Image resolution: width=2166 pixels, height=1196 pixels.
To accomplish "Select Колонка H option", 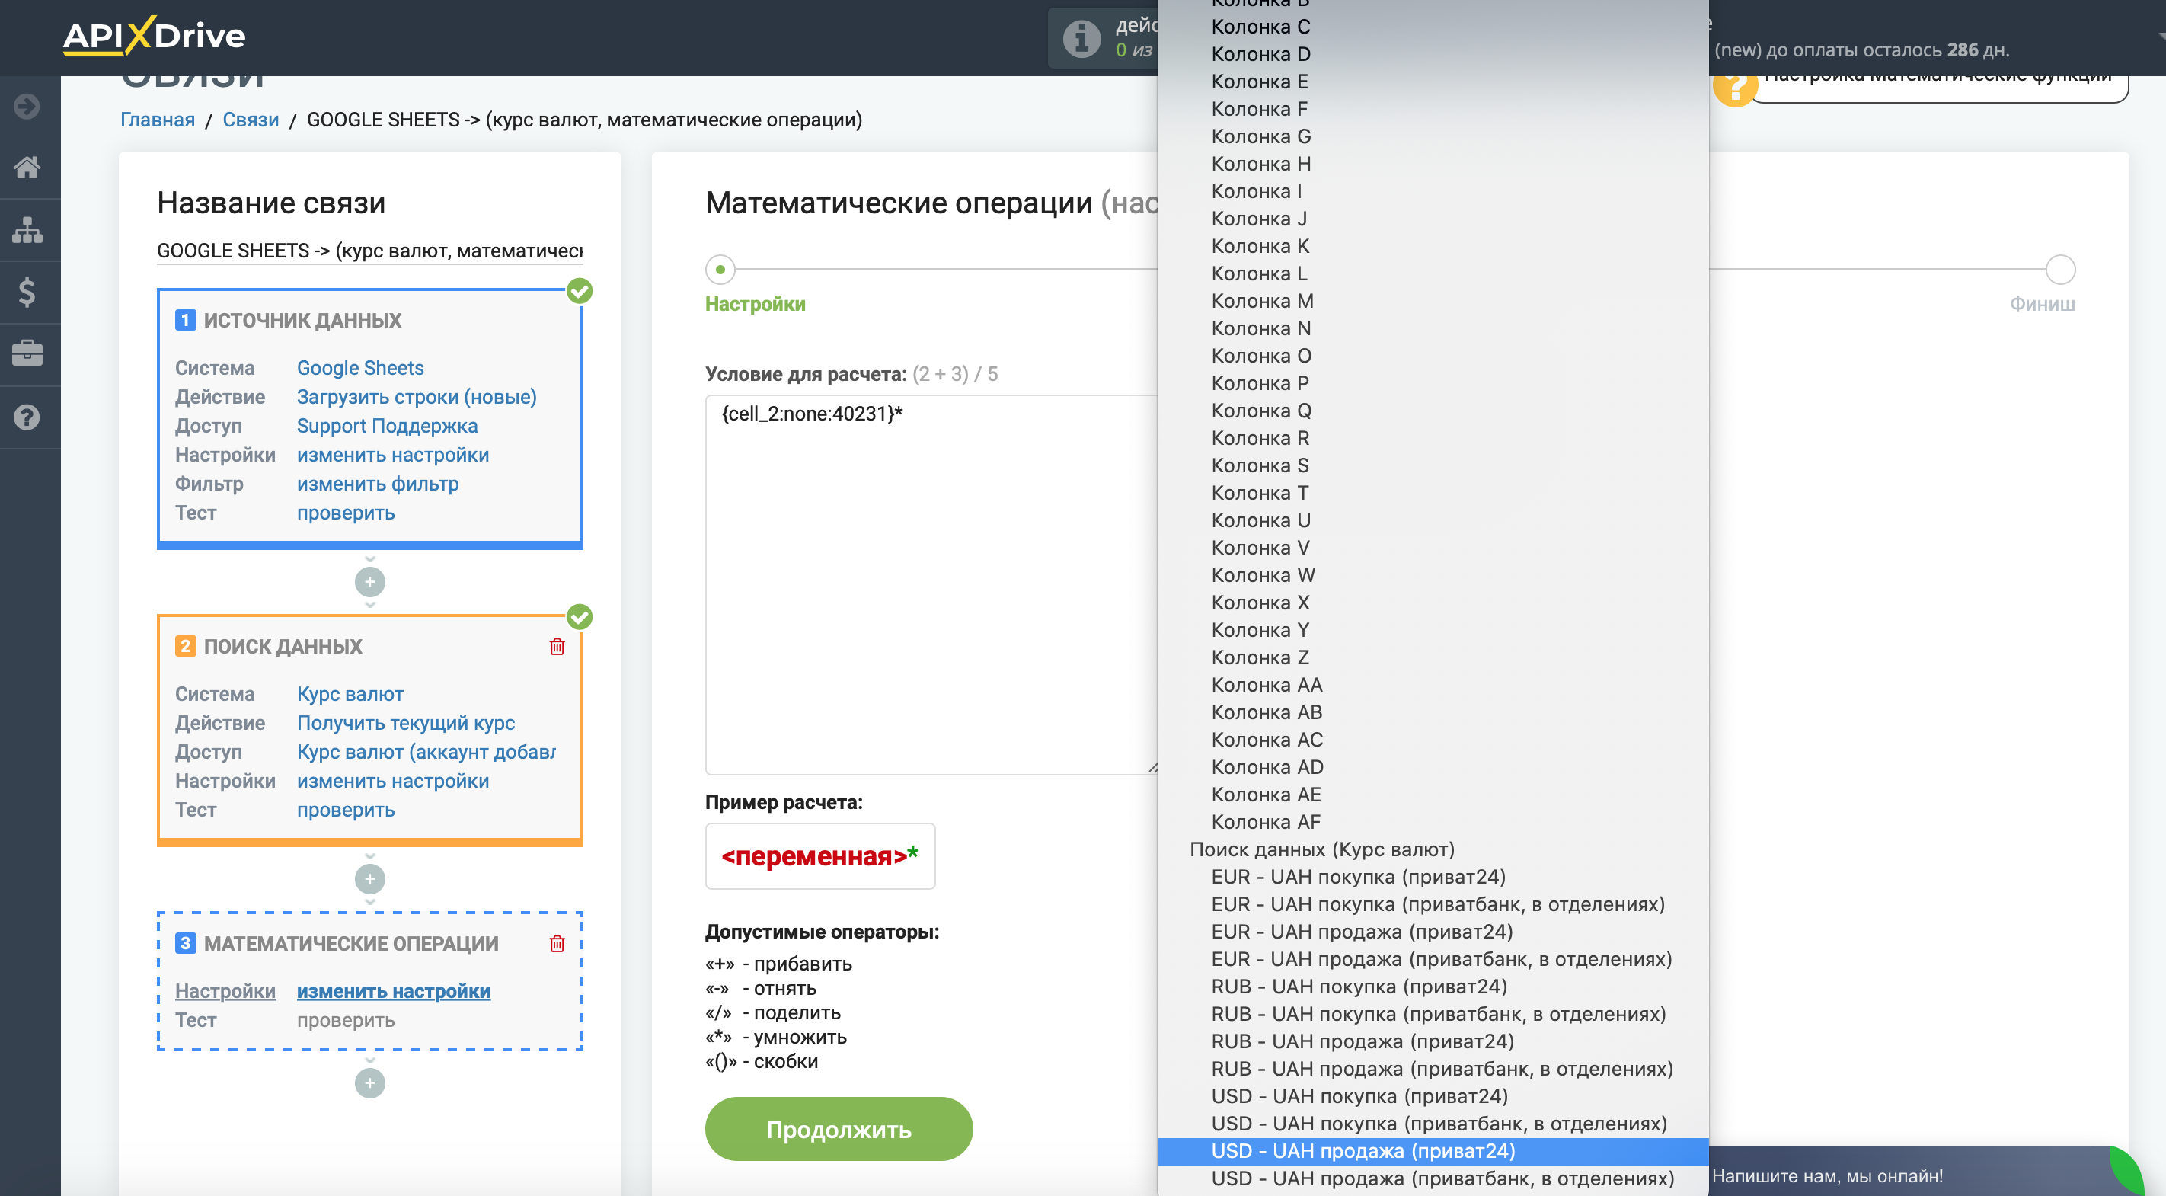I will point(1433,164).
